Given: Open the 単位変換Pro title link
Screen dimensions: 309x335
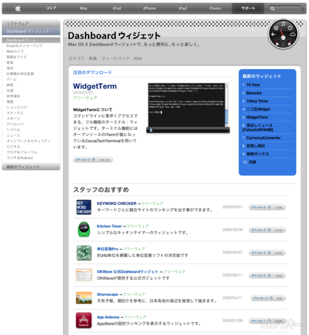Looking at the screenshot, I should 108,249.
